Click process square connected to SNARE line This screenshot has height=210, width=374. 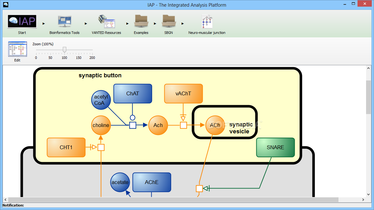(199, 188)
